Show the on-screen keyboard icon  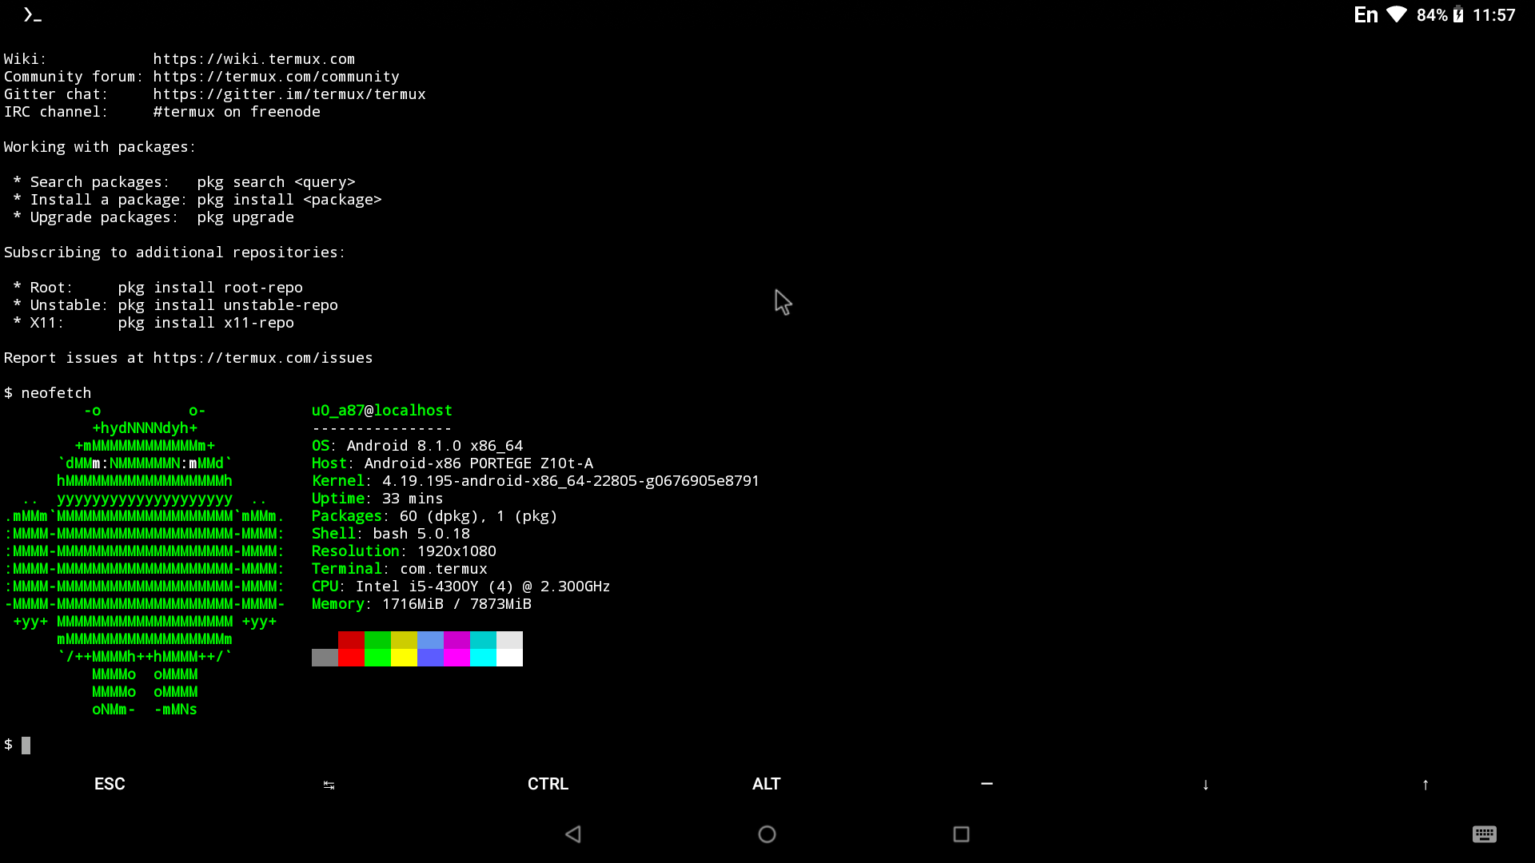point(1484,834)
